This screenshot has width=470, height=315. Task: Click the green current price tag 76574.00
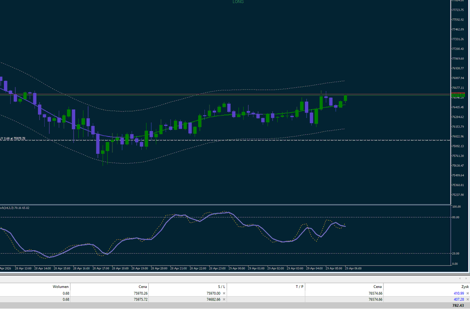pos(457,95)
